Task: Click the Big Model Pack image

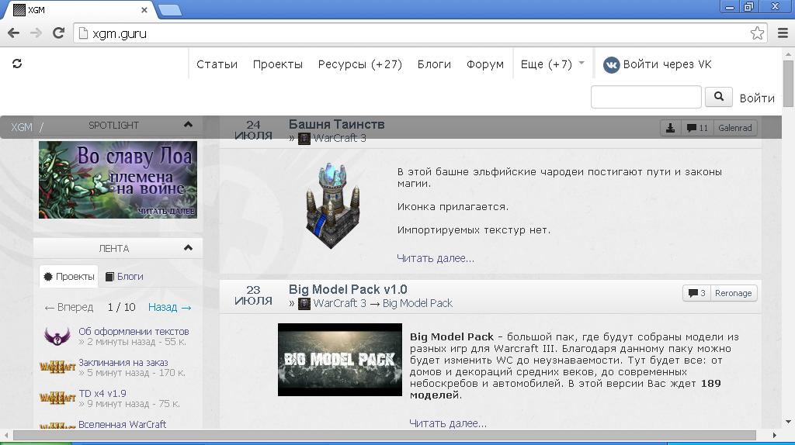Action: (340, 360)
